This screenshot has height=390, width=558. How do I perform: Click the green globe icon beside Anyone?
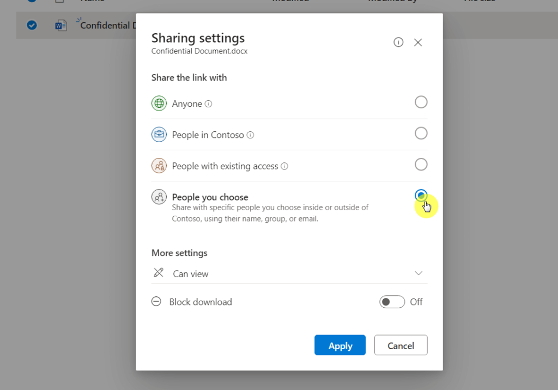(x=159, y=103)
